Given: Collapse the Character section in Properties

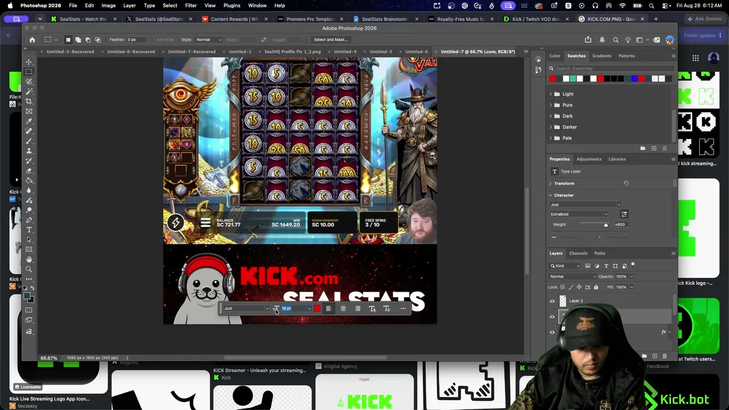Looking at the screenshot, I should [x=550, y=195].
